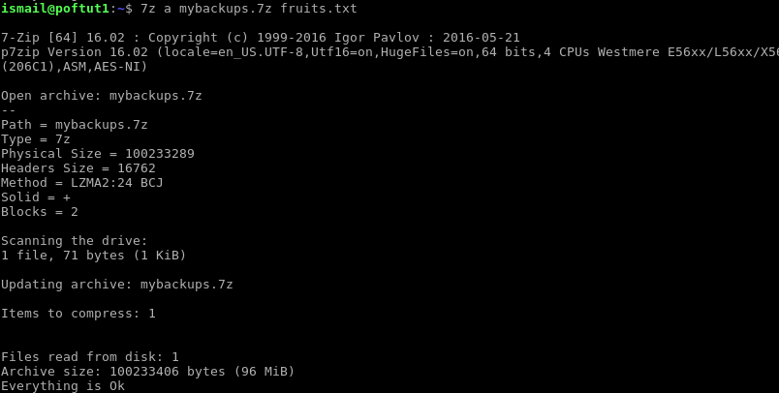Viewport: 779px width, 393px height.
Task: Click the Scanning the drive: line
Action: click(74, 241)
